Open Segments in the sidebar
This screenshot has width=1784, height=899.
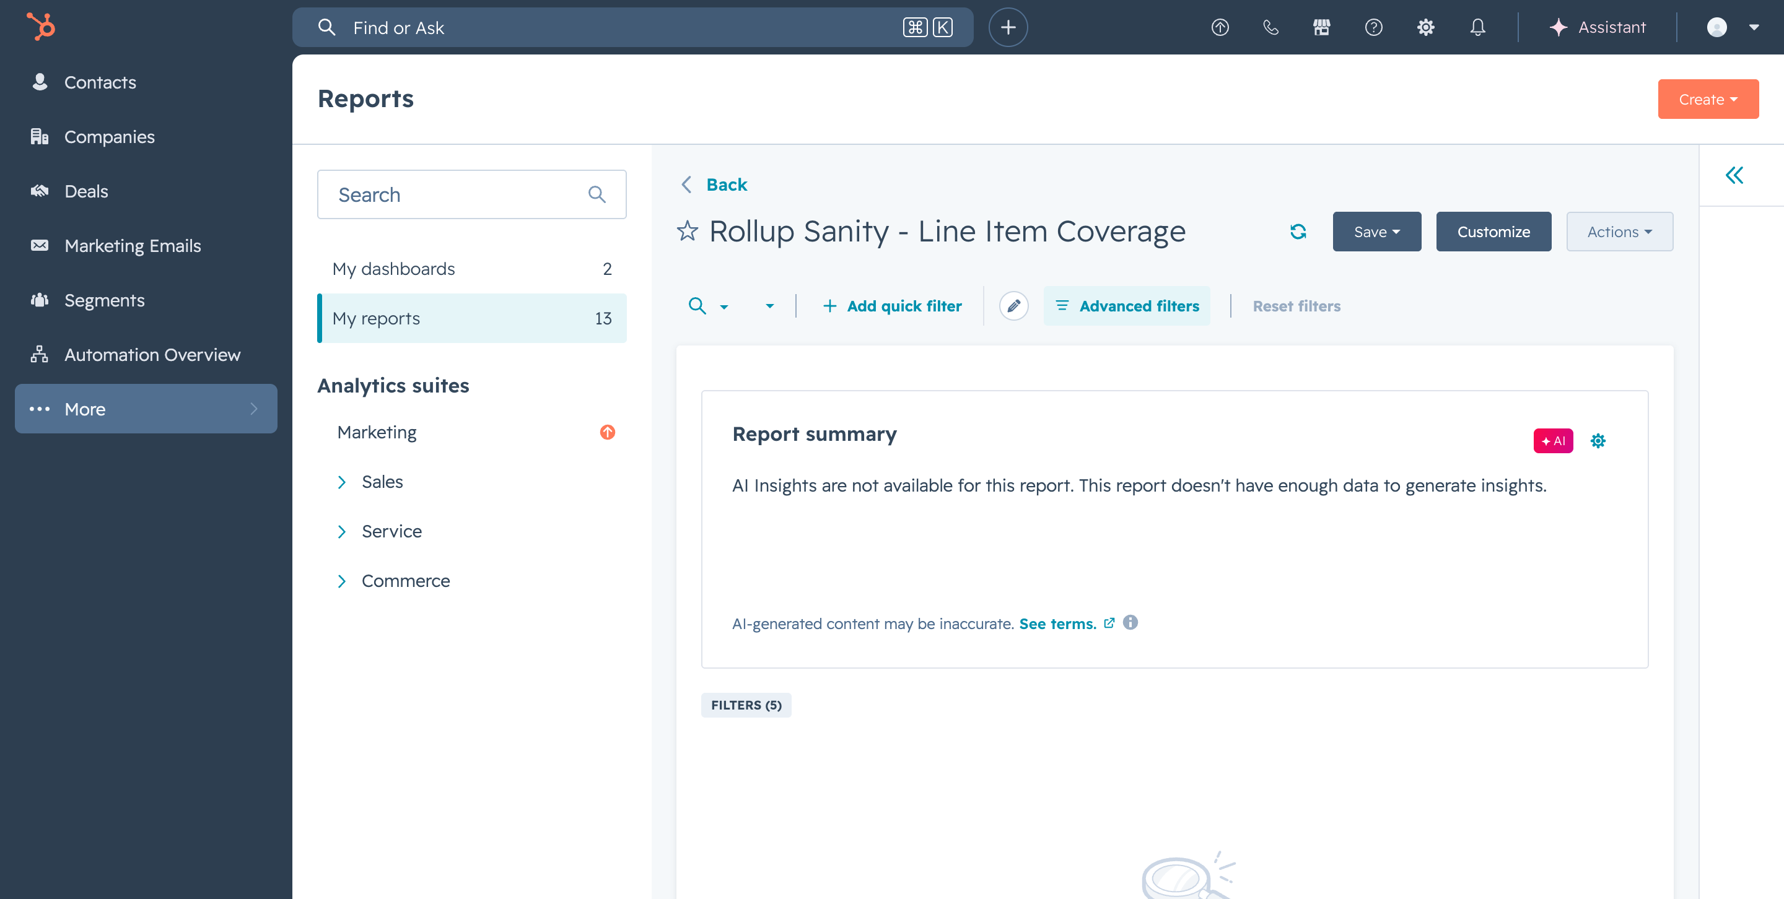(146, 300)
